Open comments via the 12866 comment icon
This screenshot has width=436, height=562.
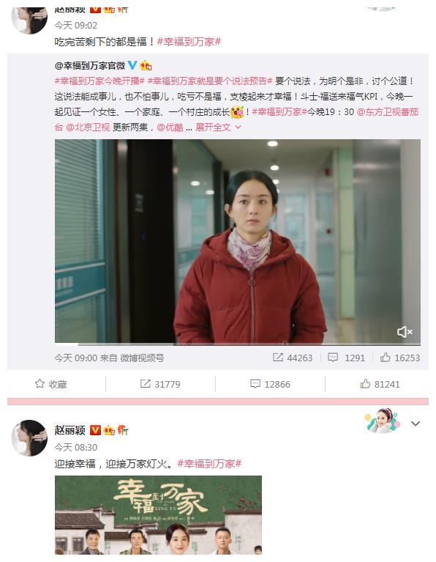(x=255, y=384)
